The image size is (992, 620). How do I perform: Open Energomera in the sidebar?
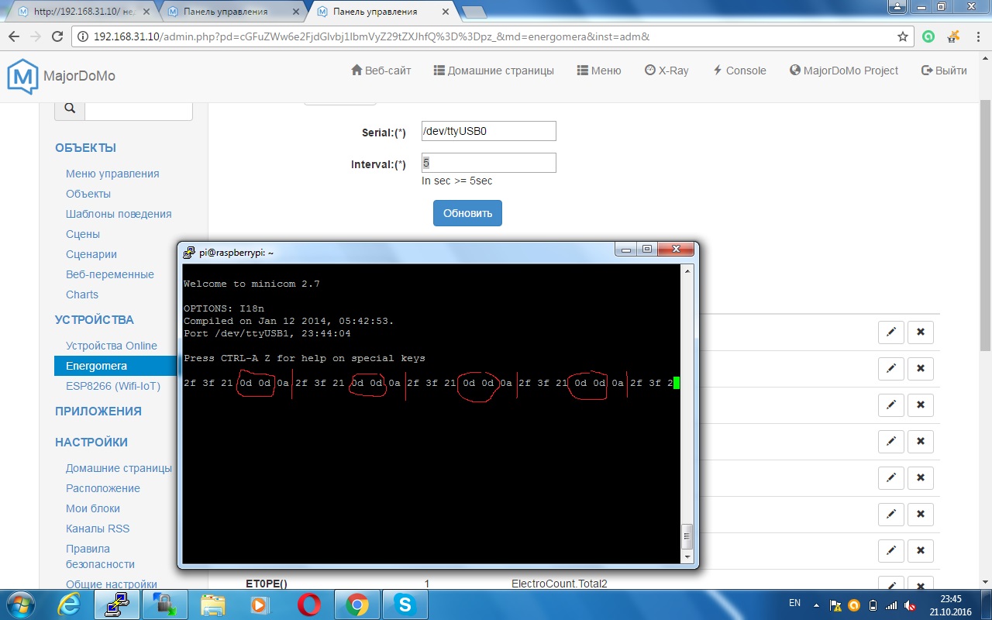pyautogui.click(x=96, y=366)
